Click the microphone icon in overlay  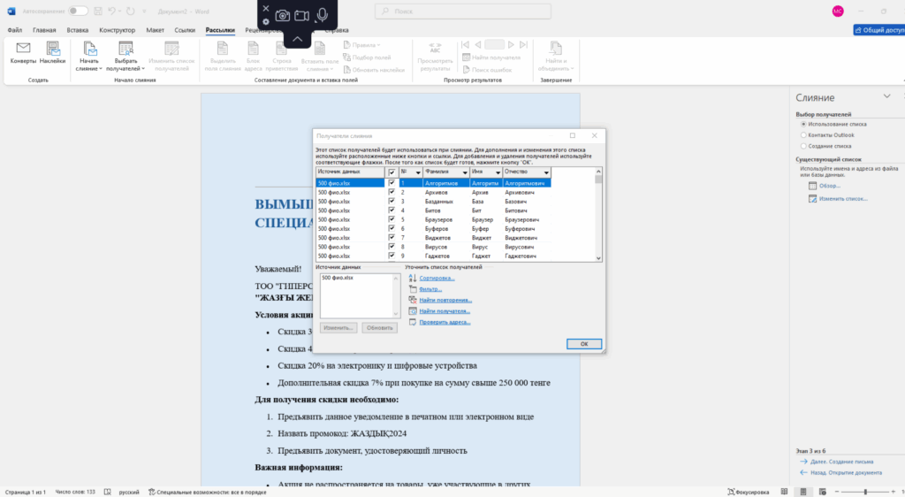[322, 15]
